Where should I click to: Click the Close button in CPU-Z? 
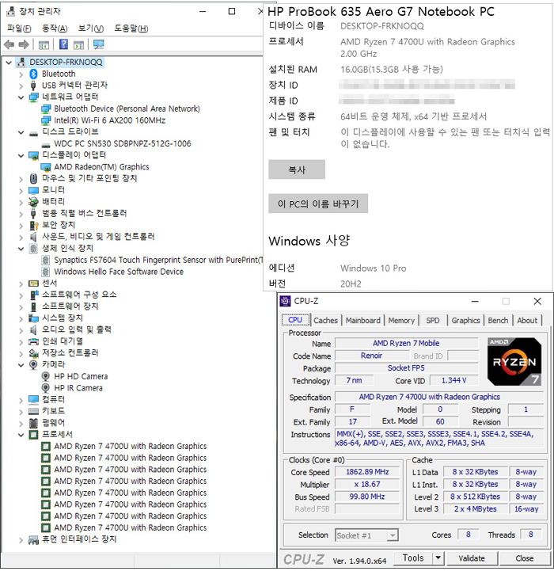[x=524, y=558]
